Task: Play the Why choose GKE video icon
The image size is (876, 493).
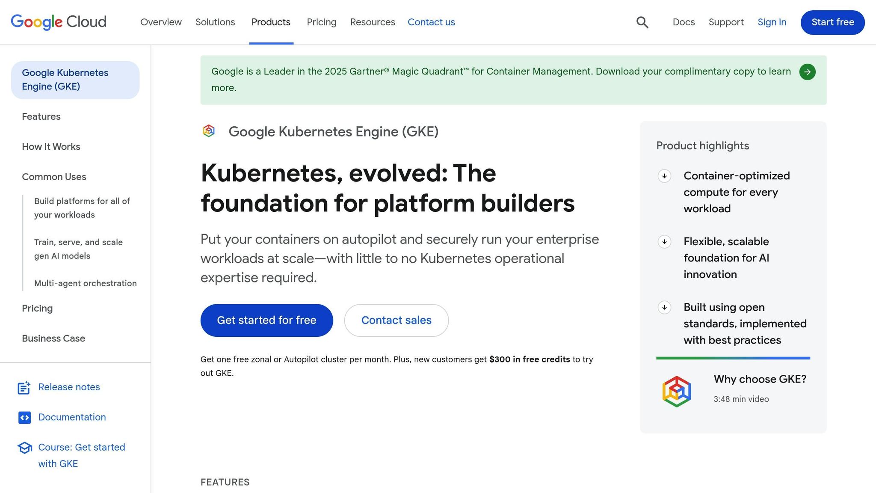Action: (676, 390)
